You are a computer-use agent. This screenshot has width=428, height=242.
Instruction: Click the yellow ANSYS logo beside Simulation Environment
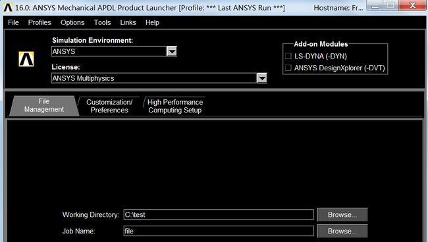(26, 59)
